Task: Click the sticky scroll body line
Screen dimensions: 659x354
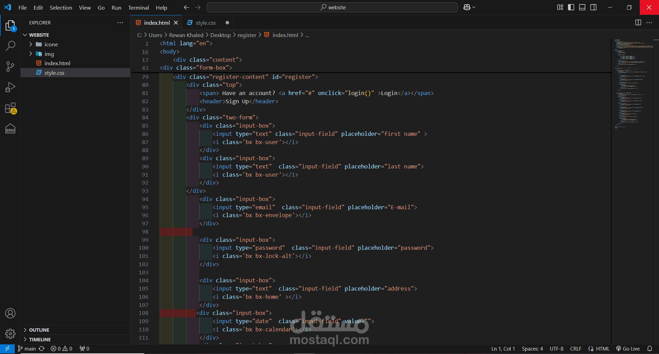Action: click(x=170, y=51)
